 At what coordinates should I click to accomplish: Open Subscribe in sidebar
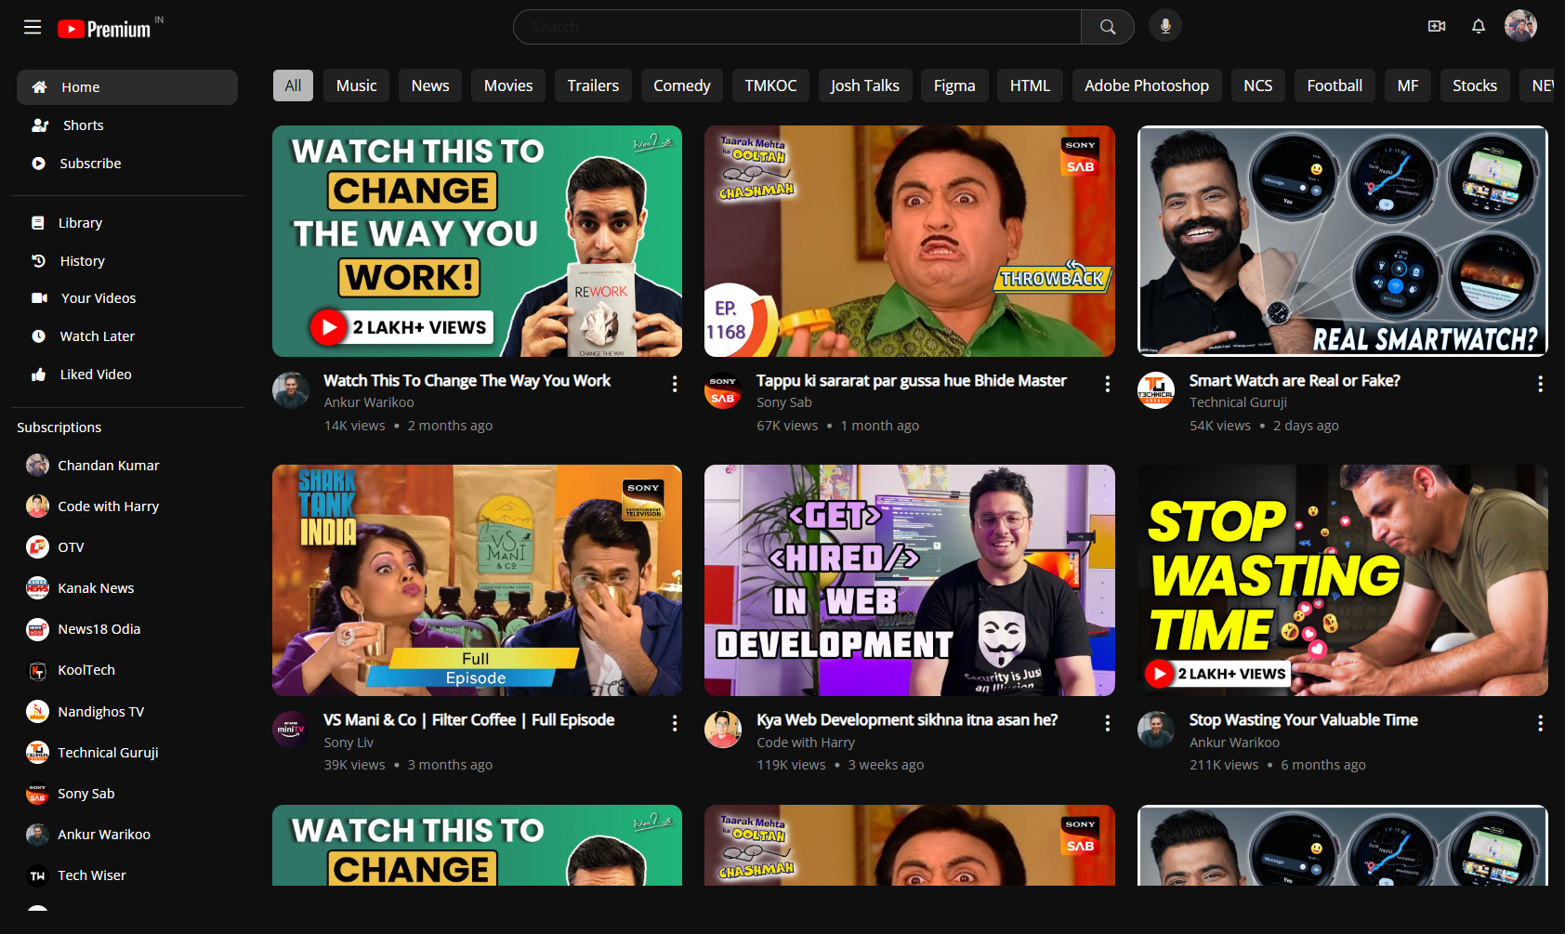pos(127,164)
